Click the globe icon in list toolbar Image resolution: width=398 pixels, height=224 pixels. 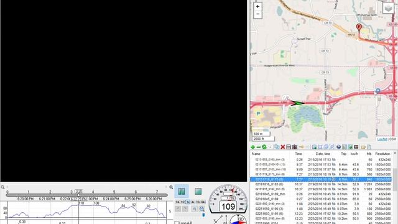[338, 147]
